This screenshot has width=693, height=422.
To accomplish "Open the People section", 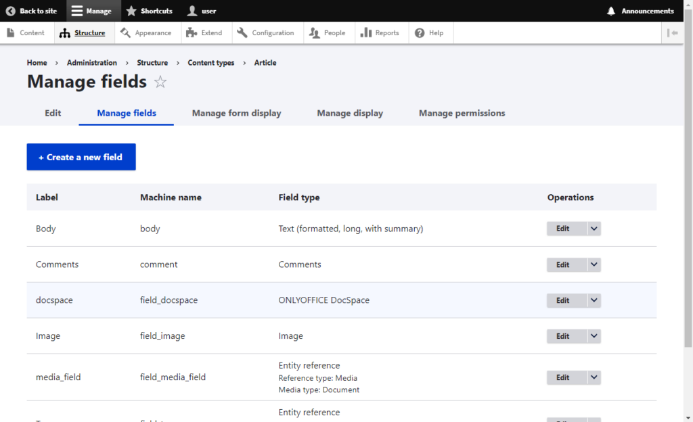I will (x=328, y=32).
